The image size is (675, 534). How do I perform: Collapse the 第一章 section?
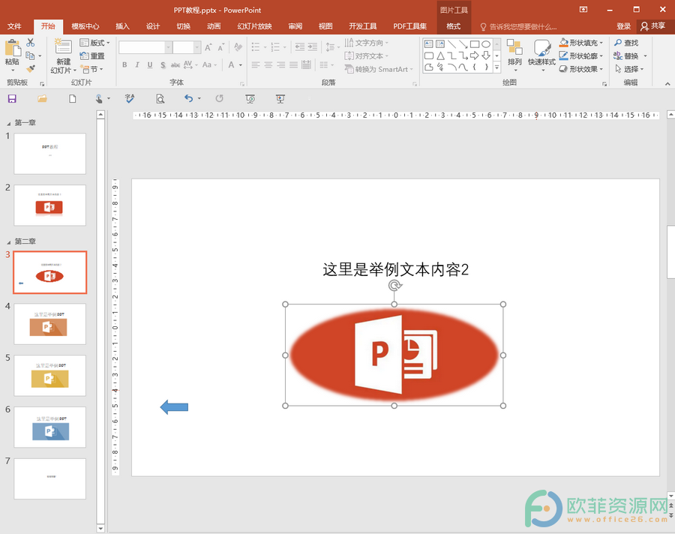(x=8, y=124)
